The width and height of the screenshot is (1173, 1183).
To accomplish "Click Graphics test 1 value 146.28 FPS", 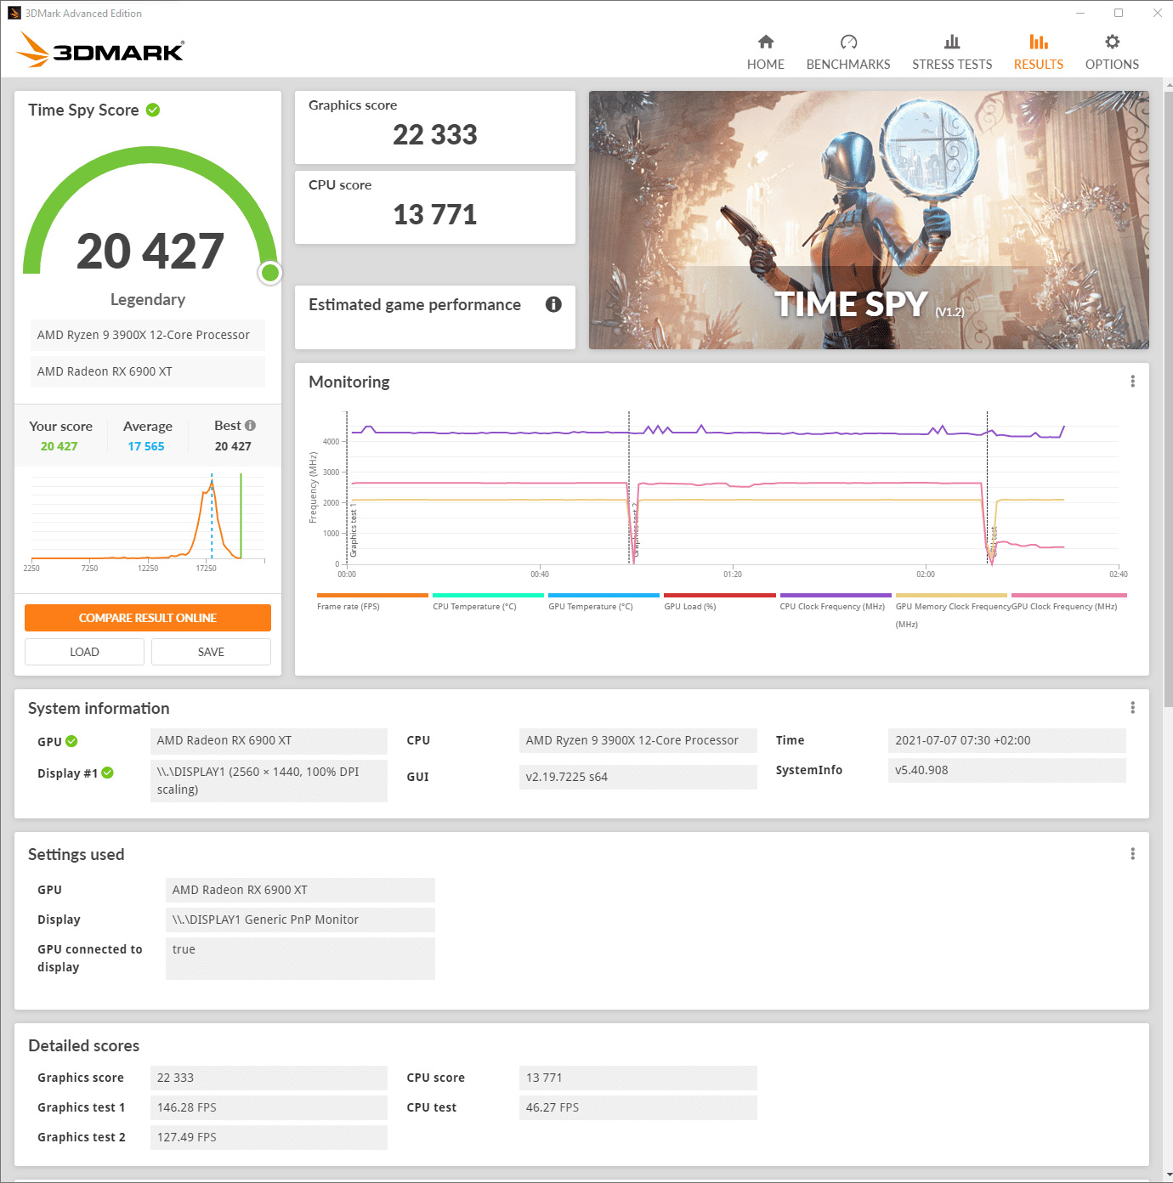I will click(x=269, y=1107).
